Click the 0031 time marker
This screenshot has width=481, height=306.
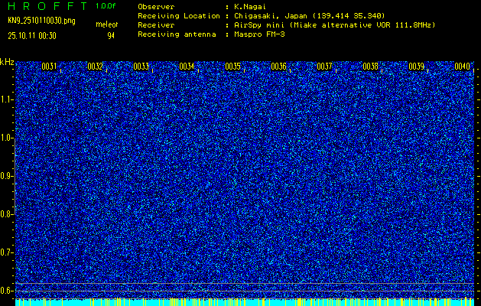click(x=49, y=67)
